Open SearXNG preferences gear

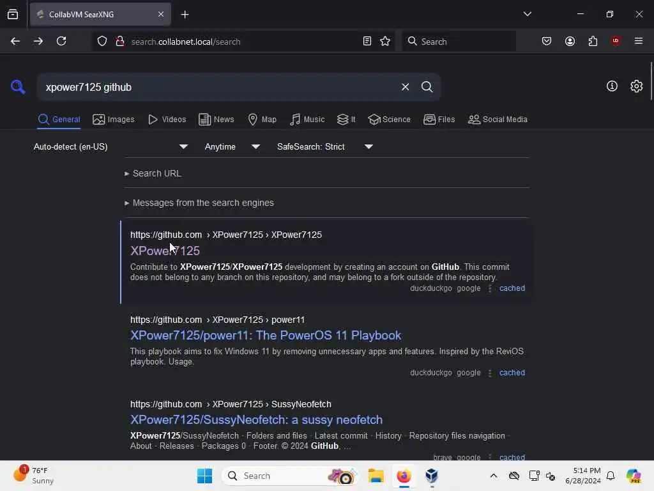[636, 86]
